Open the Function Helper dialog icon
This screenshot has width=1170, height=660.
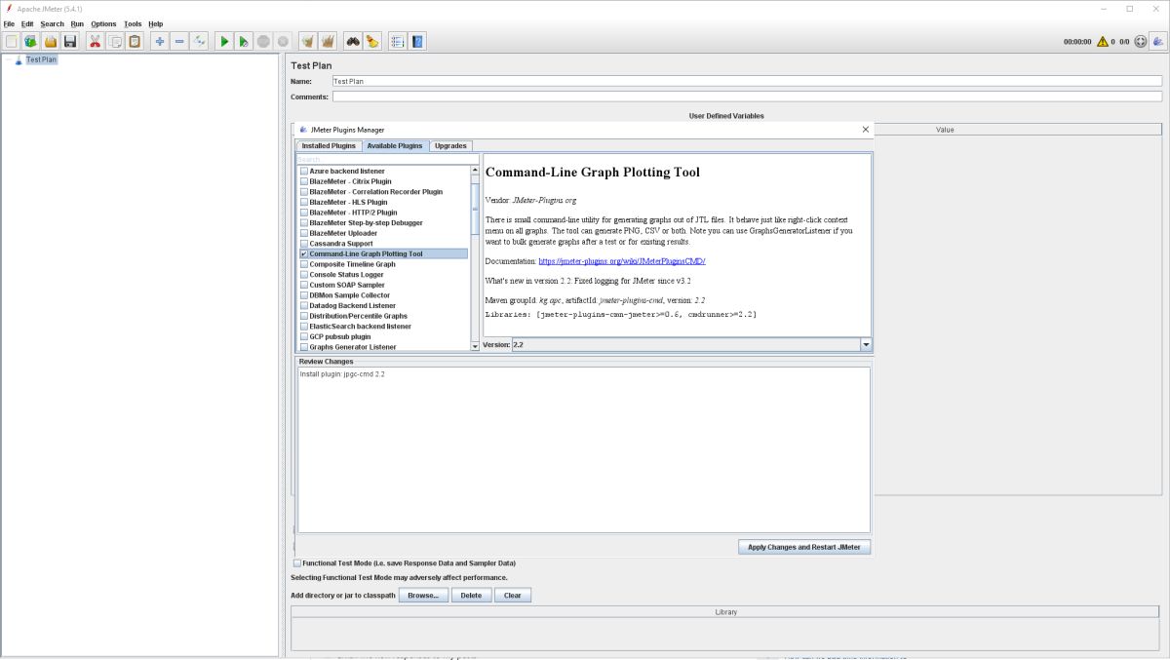[398, 41]
